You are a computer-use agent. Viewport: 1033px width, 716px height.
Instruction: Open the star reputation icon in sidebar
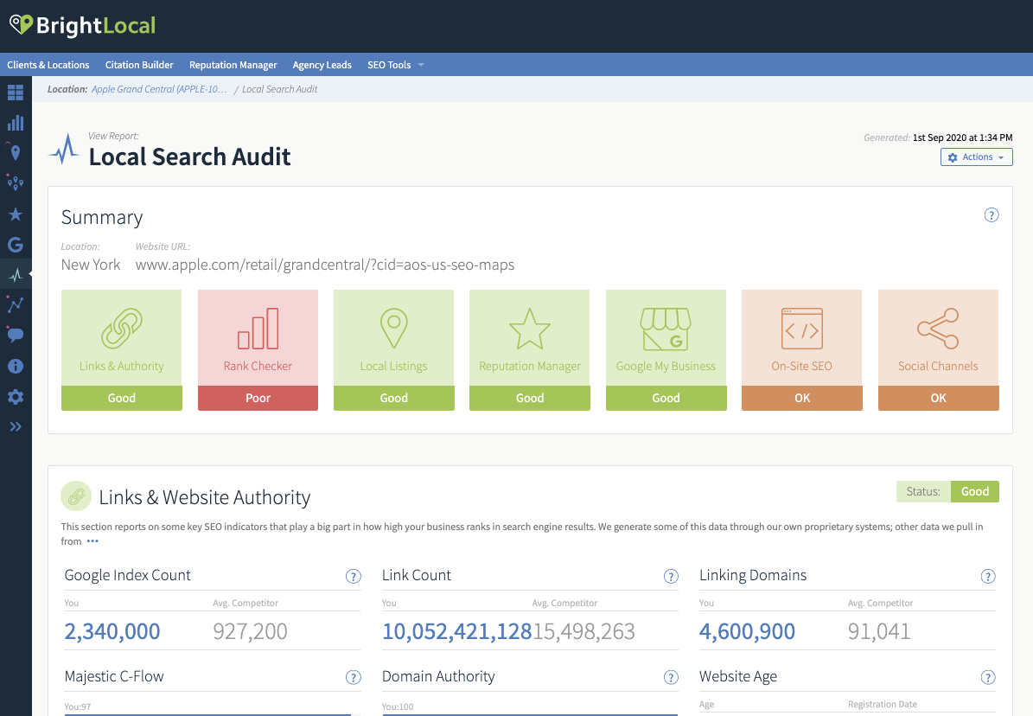click(16, 214)
